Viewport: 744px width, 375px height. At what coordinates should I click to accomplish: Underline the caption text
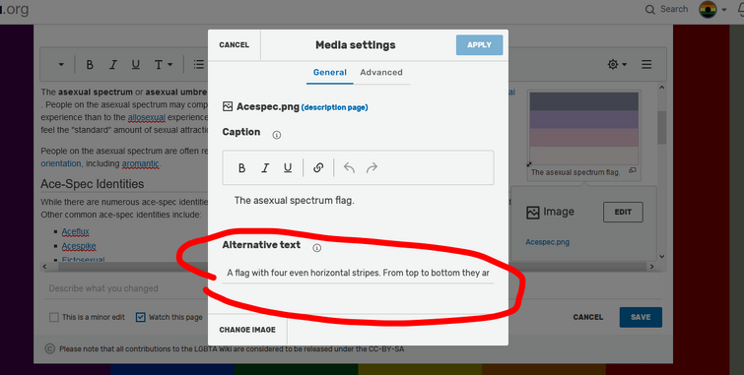[288, 168]
